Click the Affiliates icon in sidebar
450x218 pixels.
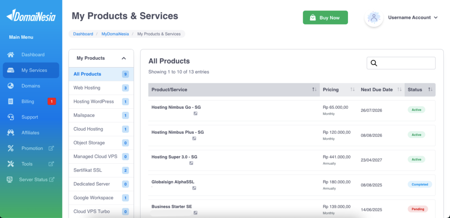[x=11, y=132]
